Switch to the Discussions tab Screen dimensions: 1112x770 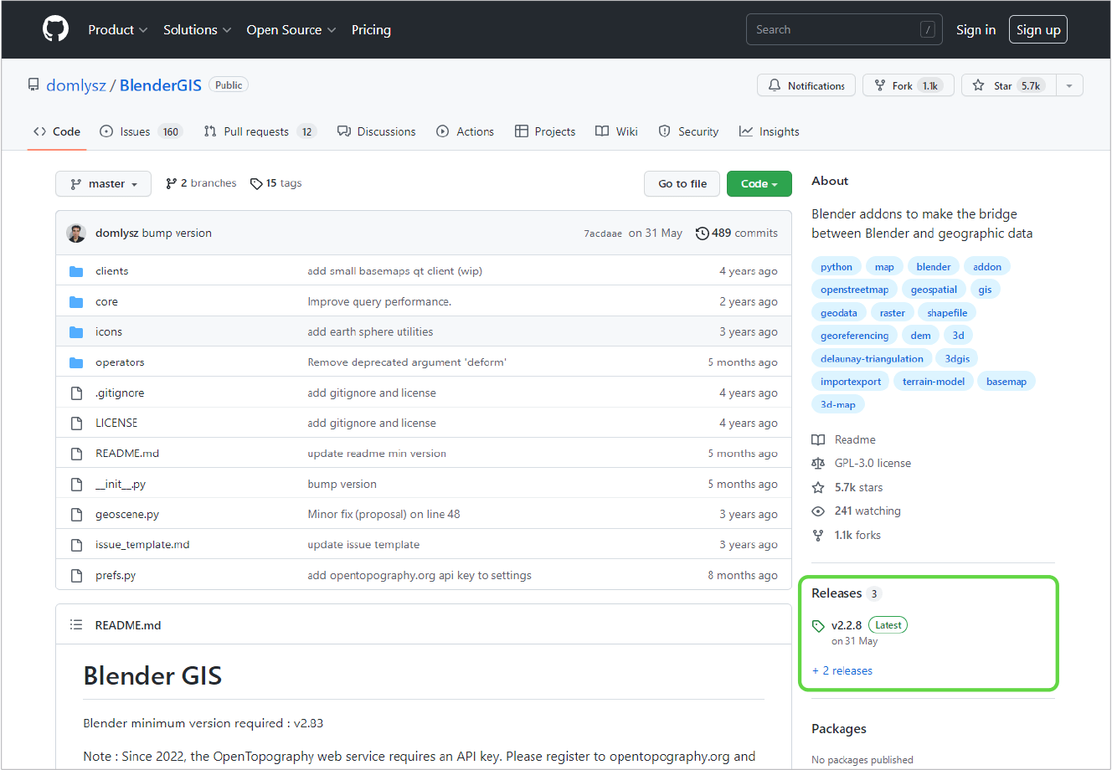point(377,131)
